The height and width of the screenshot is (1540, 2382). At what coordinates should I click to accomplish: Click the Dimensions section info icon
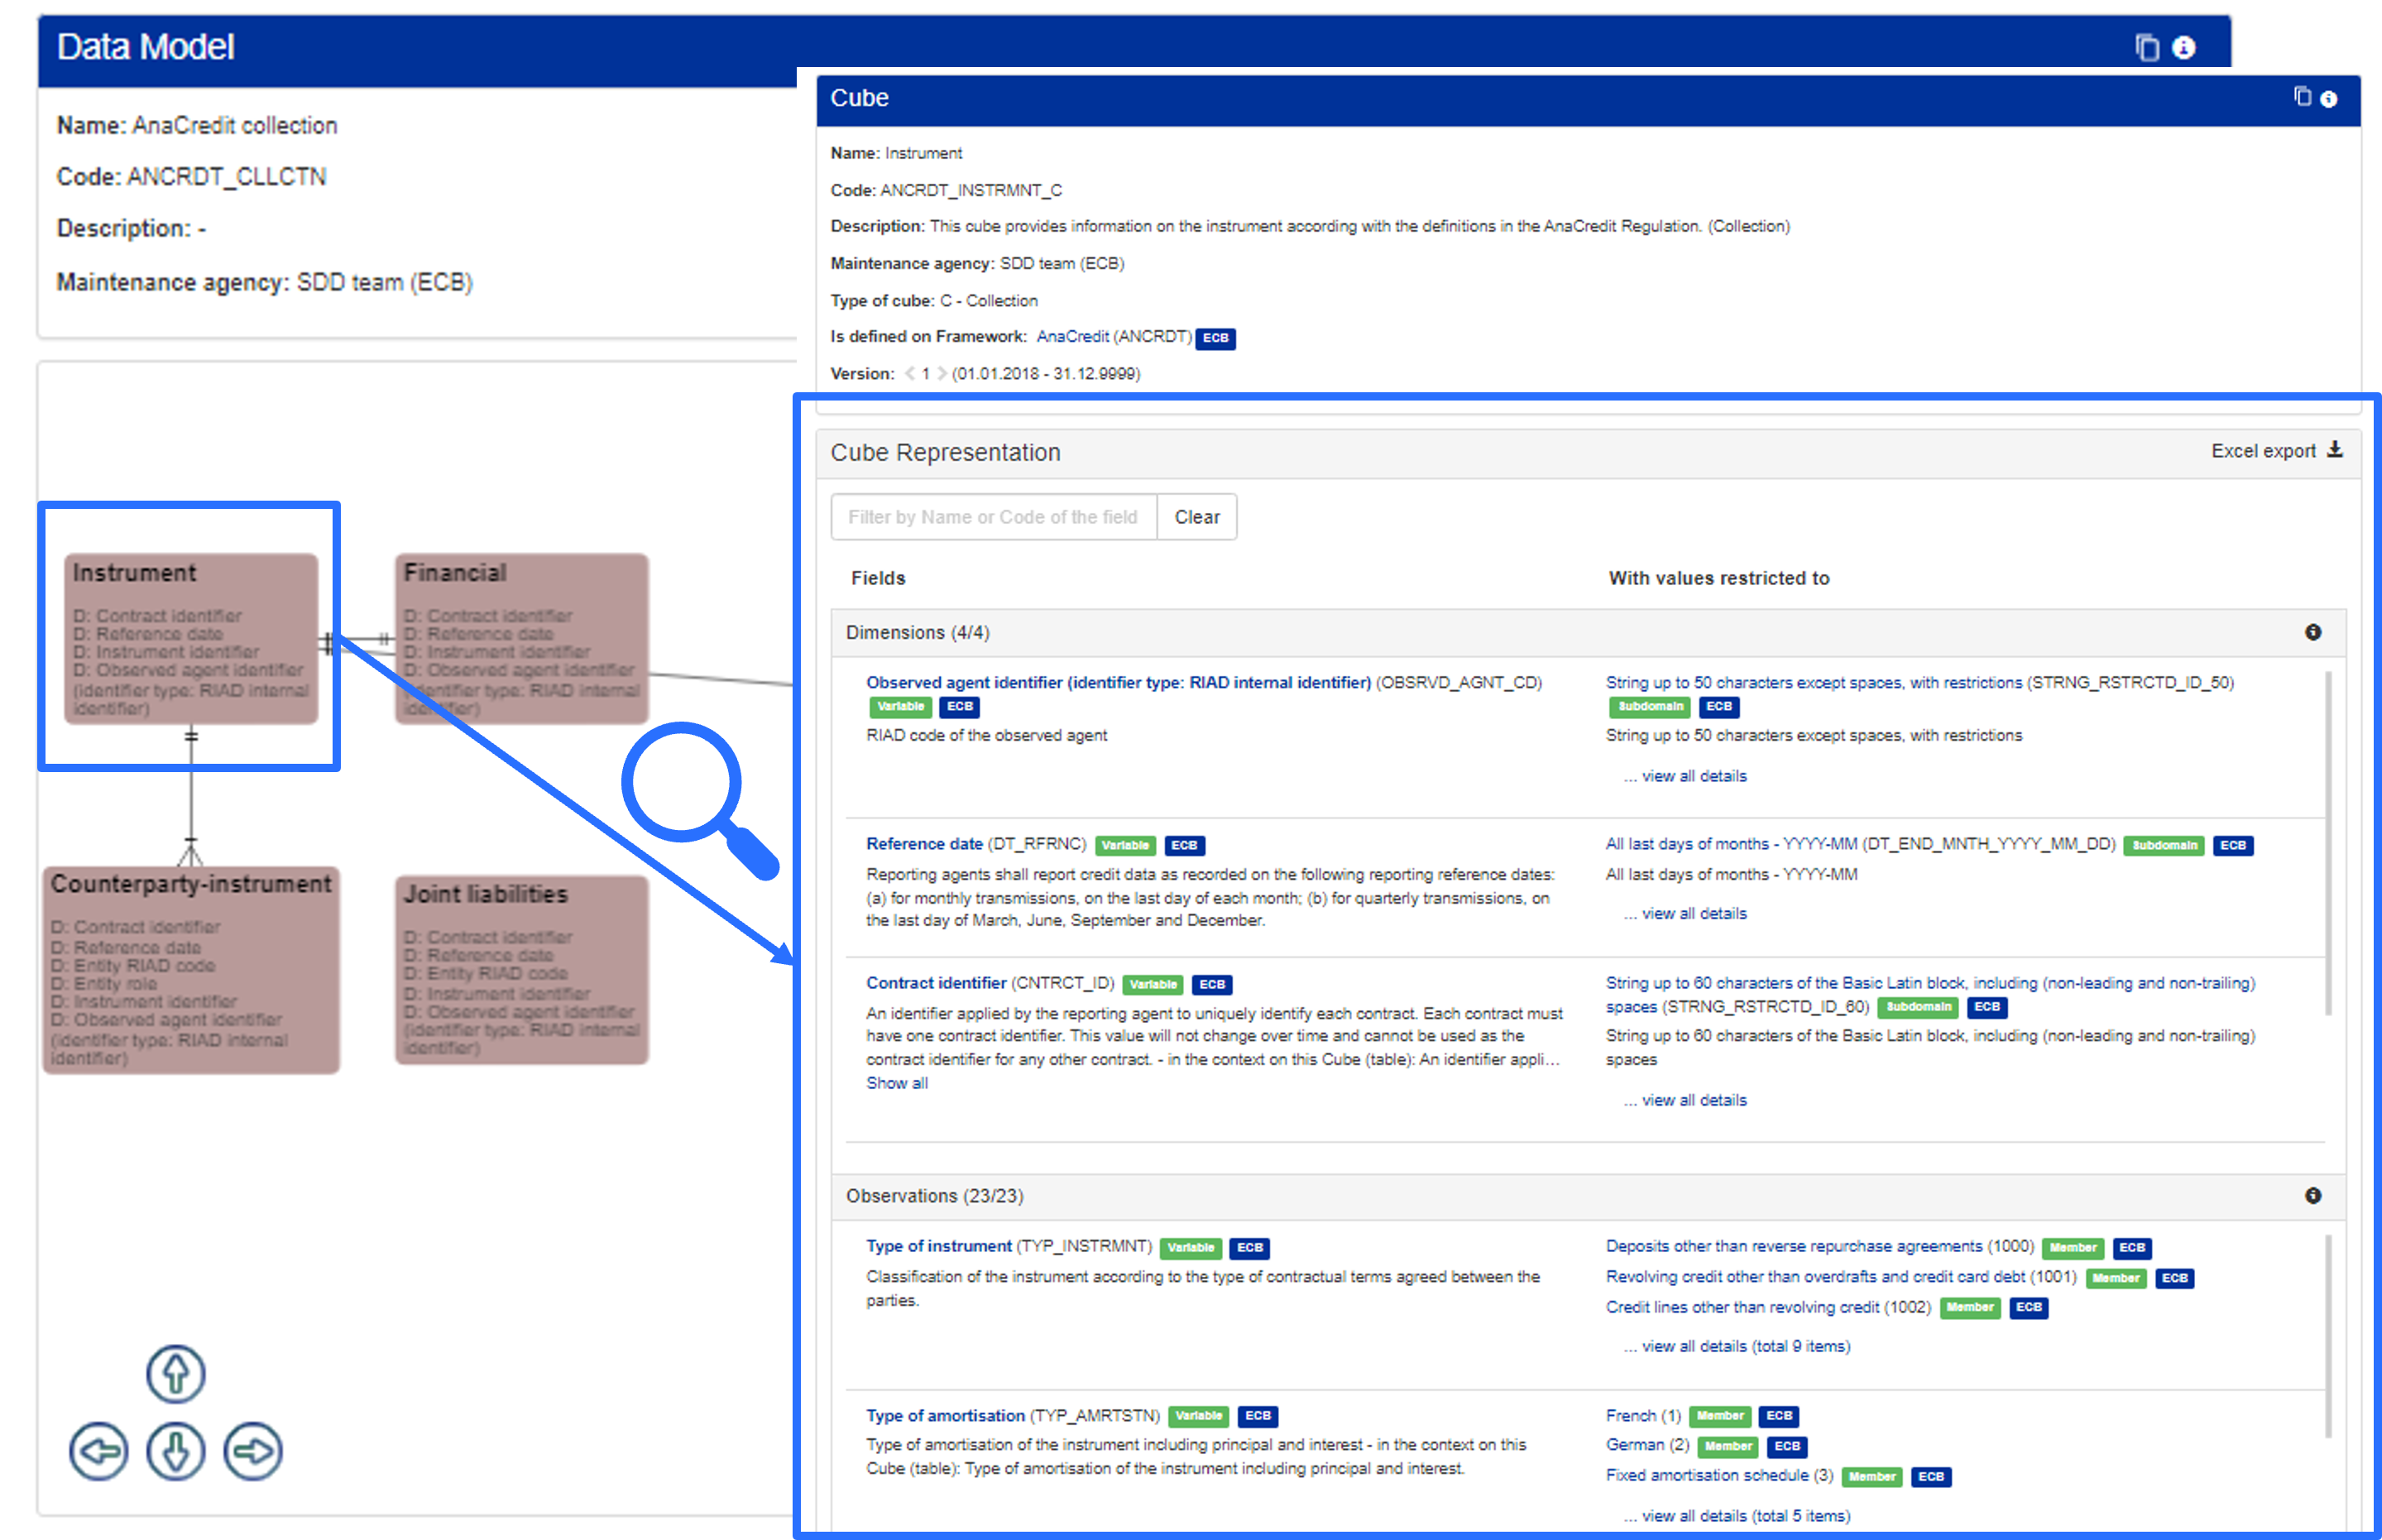point(2312,632)
